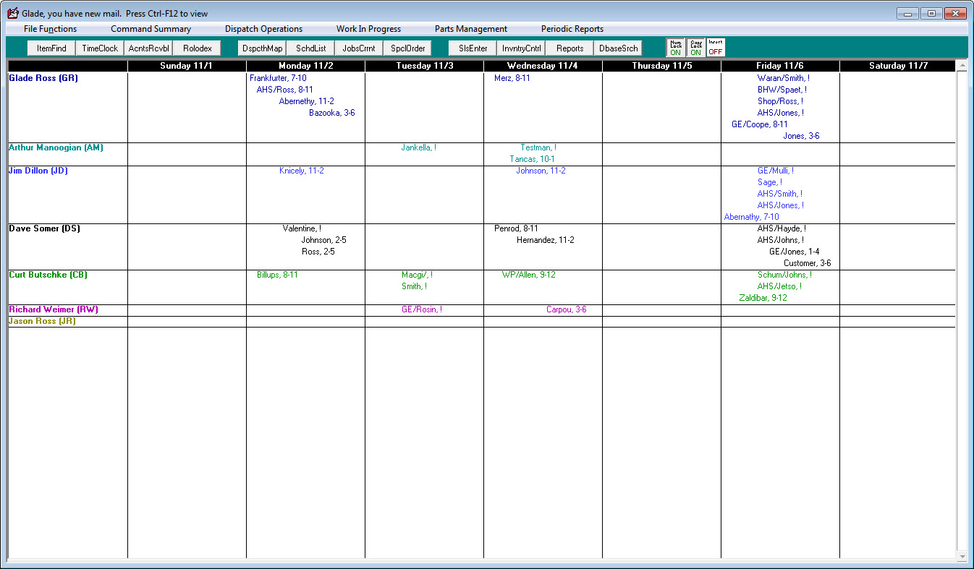Image resolution: width=974 pixels, height=569 pixels.
Task: Select the Carpou, 3-6 appointment
Action: (x=566, y=309)
